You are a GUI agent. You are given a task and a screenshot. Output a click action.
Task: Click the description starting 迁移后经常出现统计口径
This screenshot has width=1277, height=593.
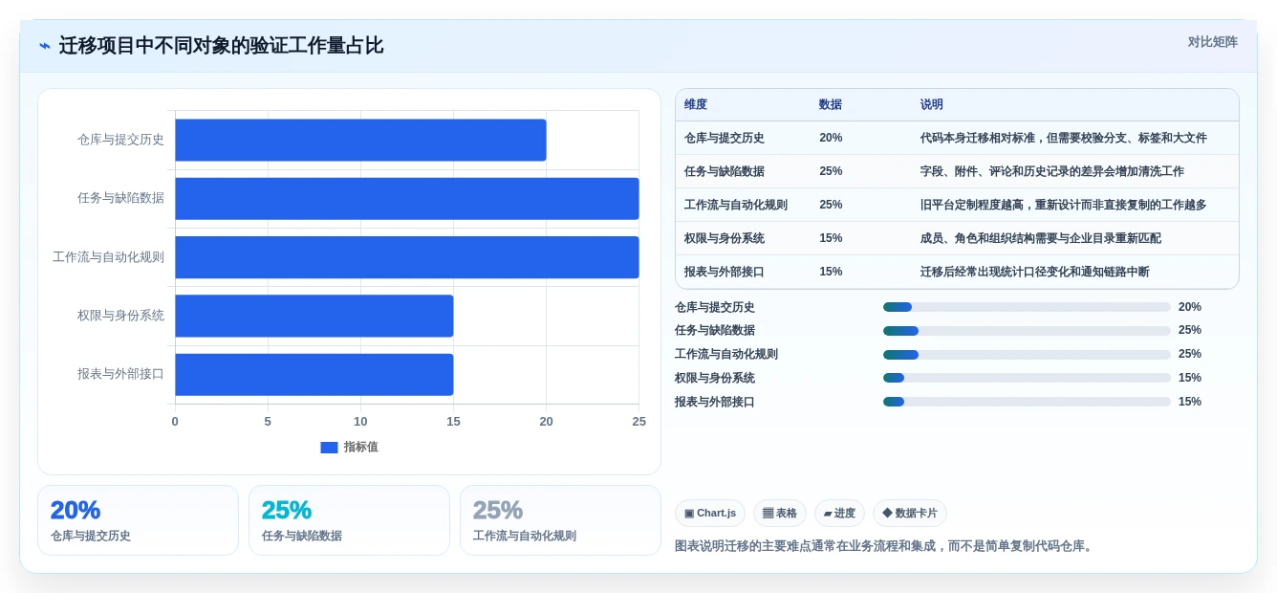click(1035, 272)
